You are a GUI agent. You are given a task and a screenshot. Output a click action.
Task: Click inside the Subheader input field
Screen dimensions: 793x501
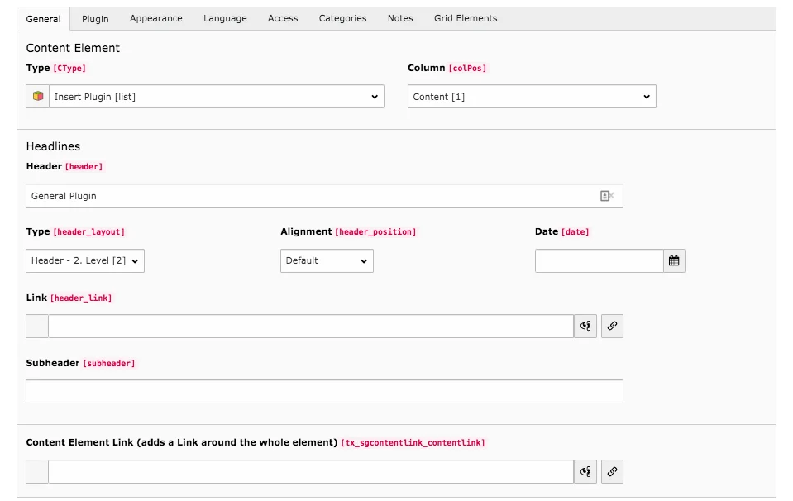[322, 390]
